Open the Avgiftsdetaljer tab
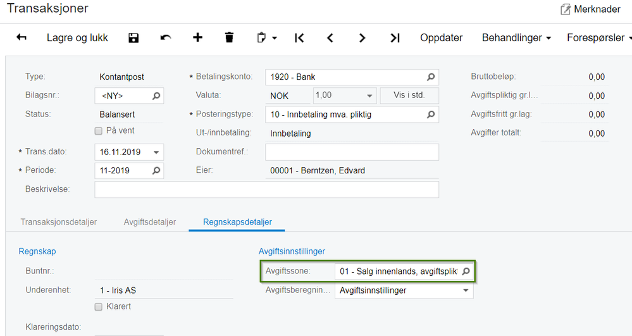The height and width of the screenshot is (336, 632). [x=149, y=222]
